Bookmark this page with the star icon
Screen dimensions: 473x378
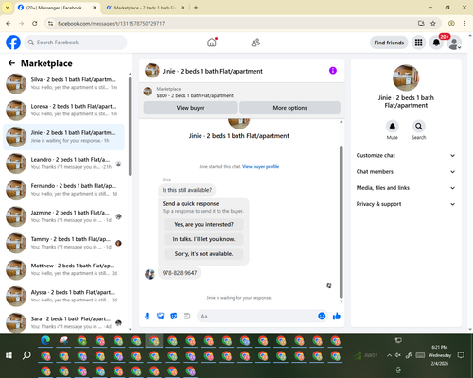click(433, 23)
